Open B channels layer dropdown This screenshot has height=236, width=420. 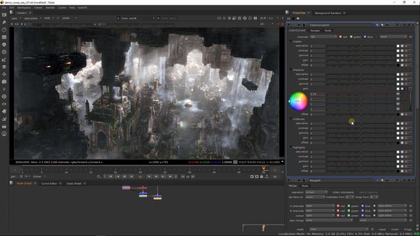tap(320, 211)
